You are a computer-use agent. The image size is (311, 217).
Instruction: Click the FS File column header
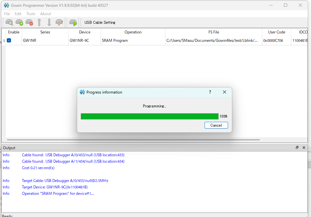[214, 32]
